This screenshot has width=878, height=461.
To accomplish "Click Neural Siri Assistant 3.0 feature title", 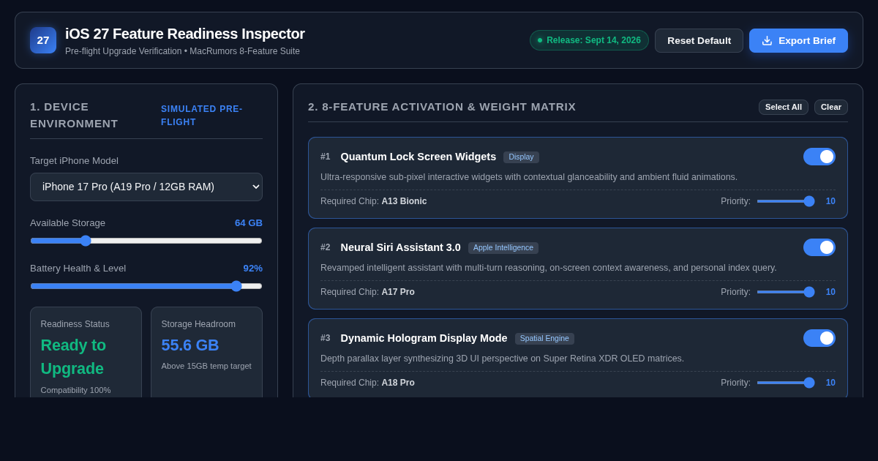I will (x=401, y=247).
